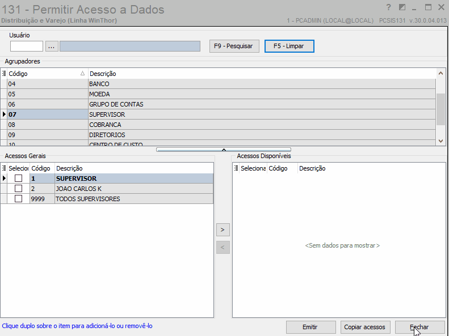Screen dimensions: 449x336
Task: Click the code 08 cell in Agrupadores
Action: pyautogui.click(x=48, y=125)
